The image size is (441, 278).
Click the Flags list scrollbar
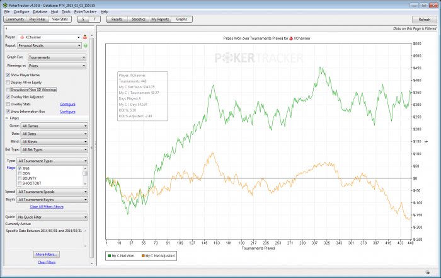(x=85, y=176)
